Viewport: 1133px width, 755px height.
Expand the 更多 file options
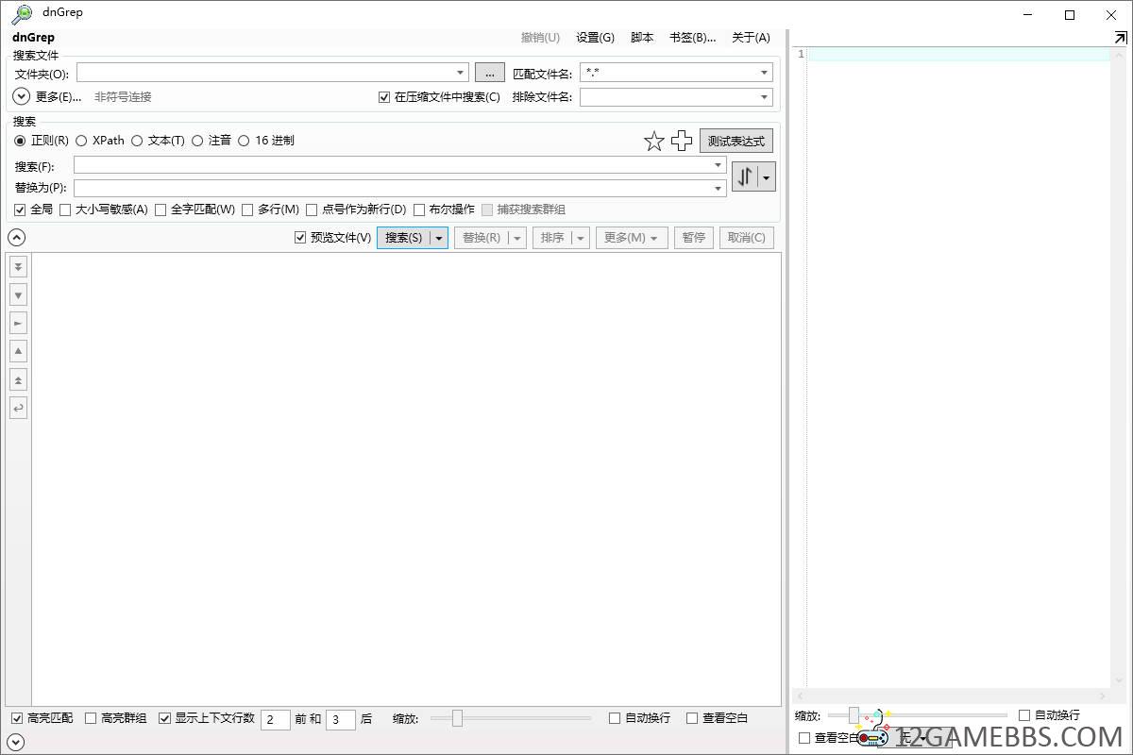click(21, 96)
